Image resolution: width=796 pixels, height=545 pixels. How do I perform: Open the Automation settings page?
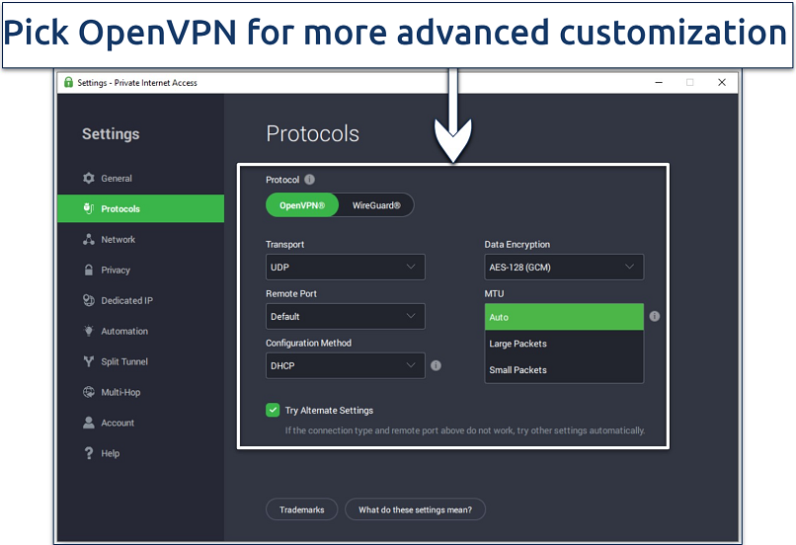pos(140,331)
